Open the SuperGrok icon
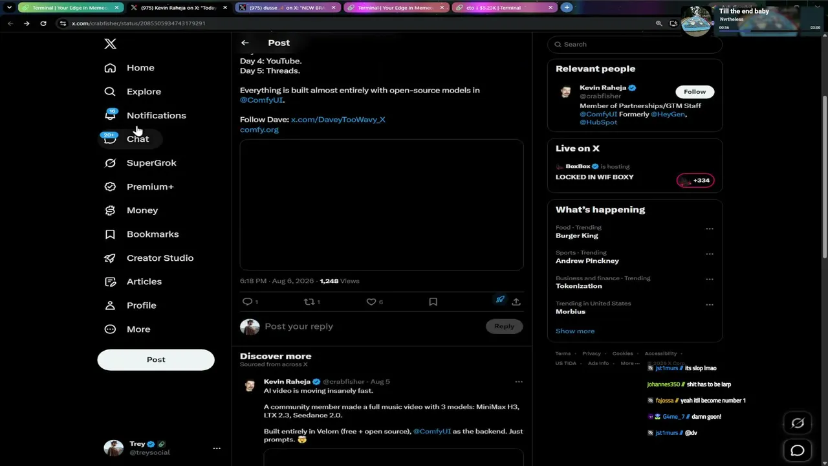Screen dimensions: 828x466 (x=110, y=163)
